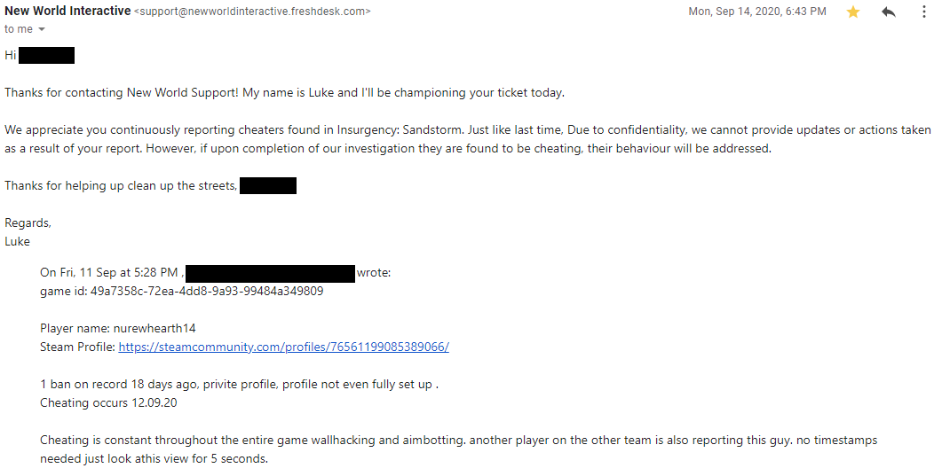The height and width of the screenshot is (476, 942).
Task: Click the "Thanks for contacting New World Support" line
Action: click(x=284, y=92)
